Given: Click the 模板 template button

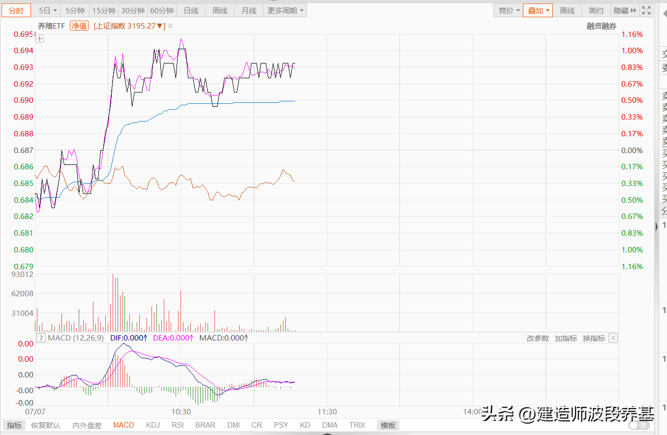Looking at the screenshot, I should [x=388, y=425].
